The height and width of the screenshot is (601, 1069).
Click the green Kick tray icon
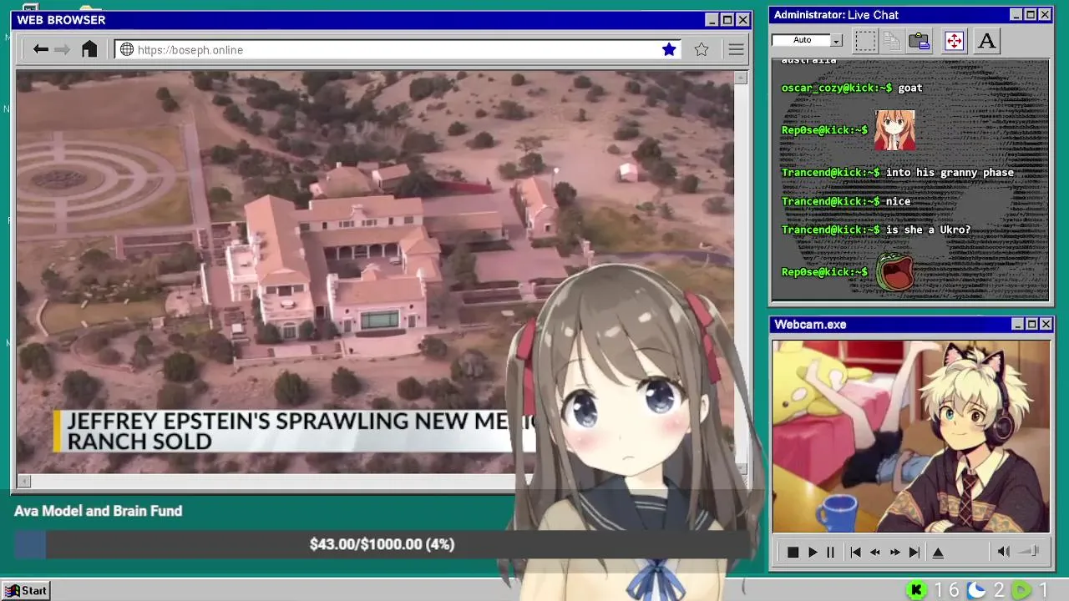click(x=916, y=590)
